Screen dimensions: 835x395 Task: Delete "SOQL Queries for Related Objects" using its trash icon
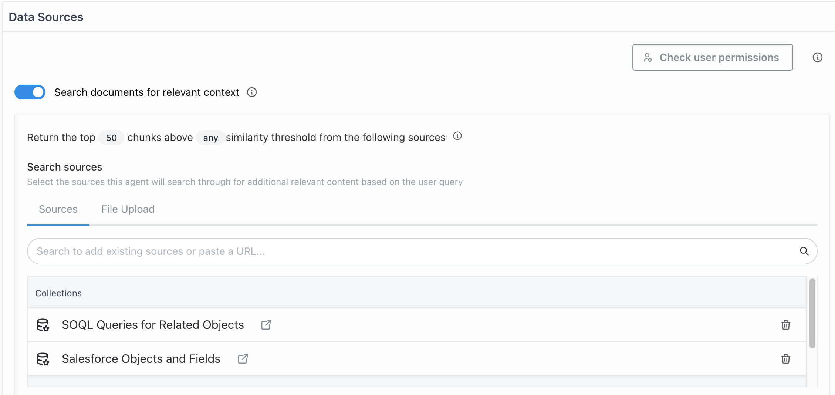[786, 325]
